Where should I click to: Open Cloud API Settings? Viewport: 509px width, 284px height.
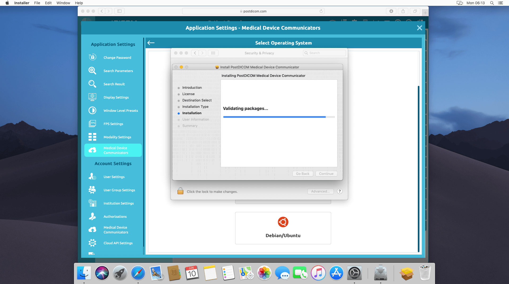click(113, 243)
